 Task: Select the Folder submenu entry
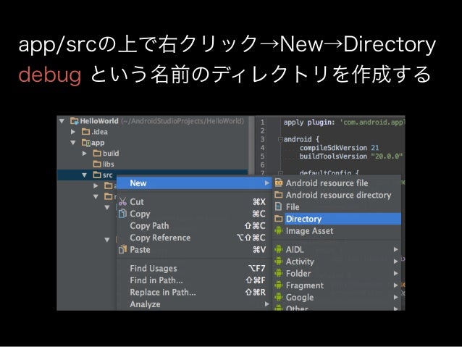[x=337, y=273]
